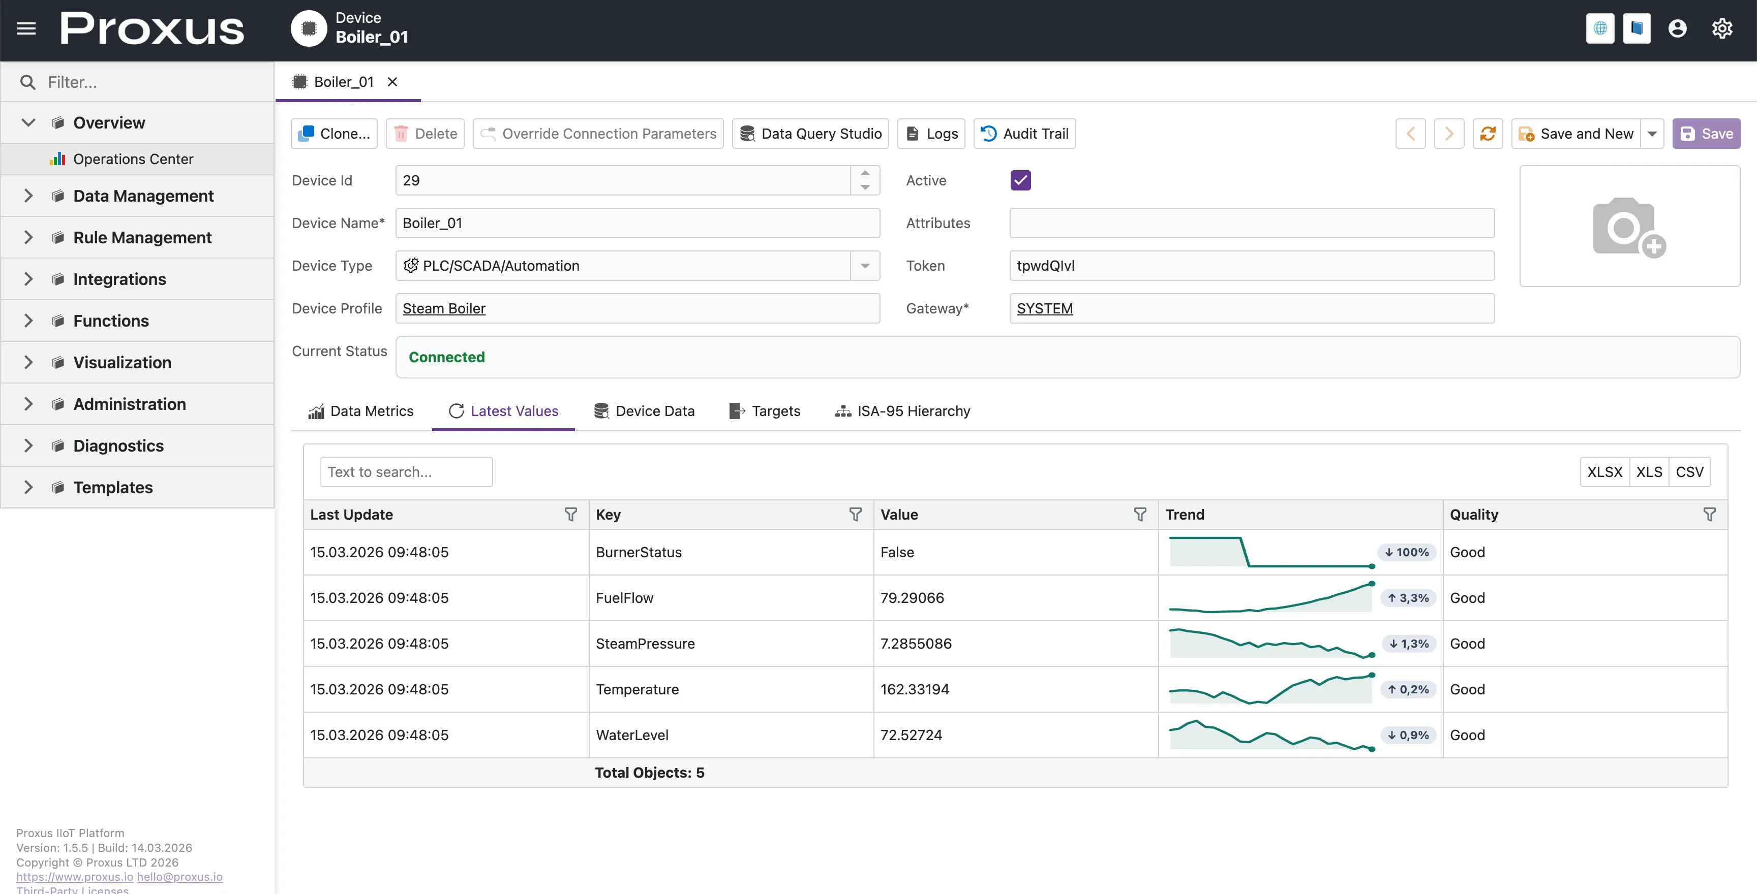
Task: Expand the Data Management tree section
Action: coord(28,196)
